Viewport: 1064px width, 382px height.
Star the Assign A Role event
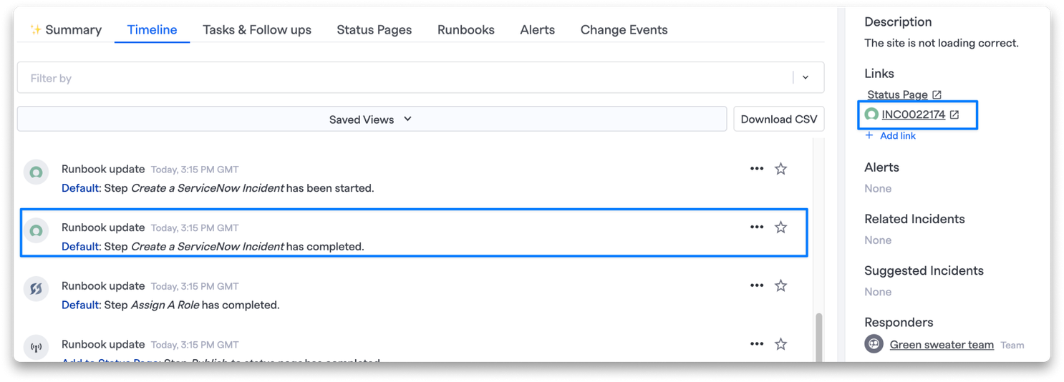pos(781,285)
